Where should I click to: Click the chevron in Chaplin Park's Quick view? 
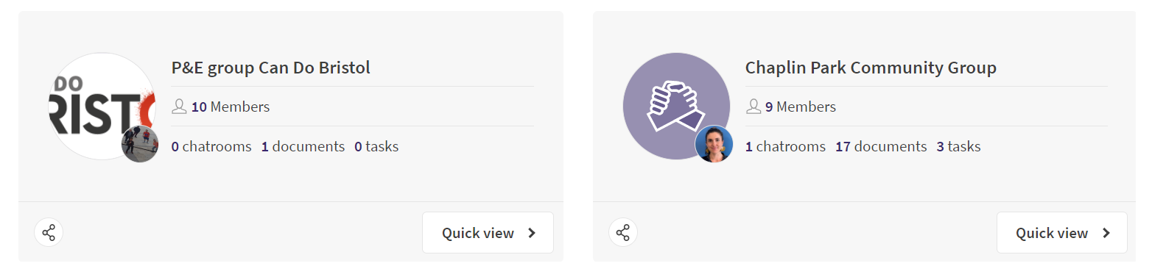pos(1106,233)
